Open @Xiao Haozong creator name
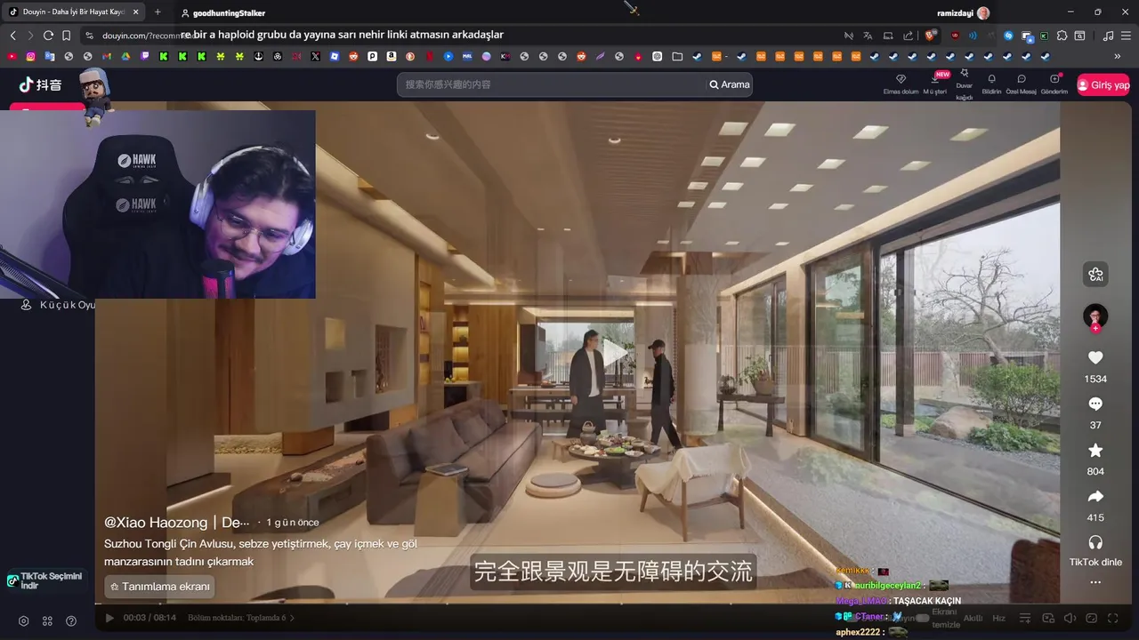1139x640 pixels. coord(177,522)
